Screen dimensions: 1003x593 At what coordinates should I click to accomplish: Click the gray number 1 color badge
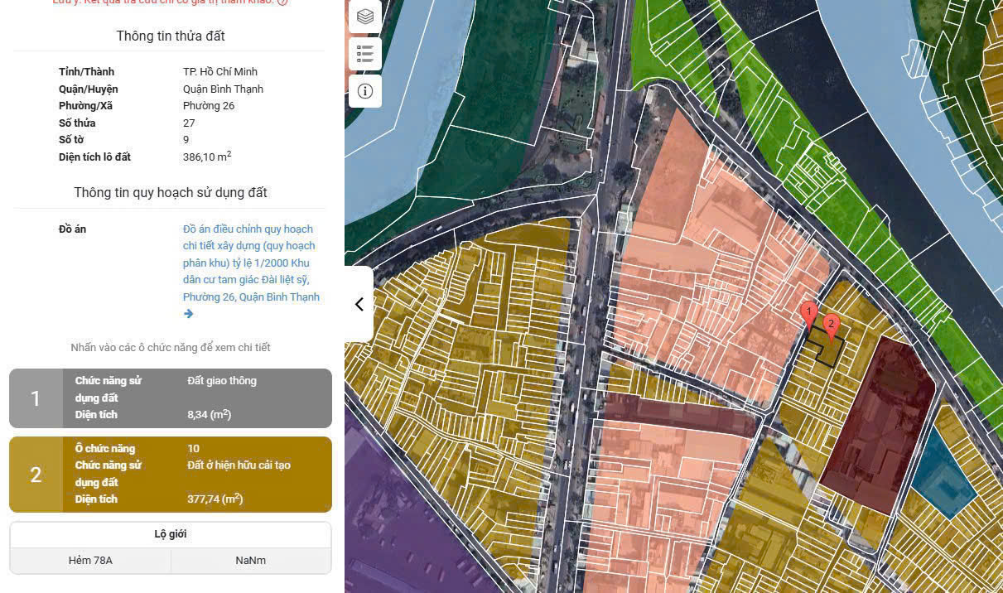pyautogui.click(x=36, y=398)
